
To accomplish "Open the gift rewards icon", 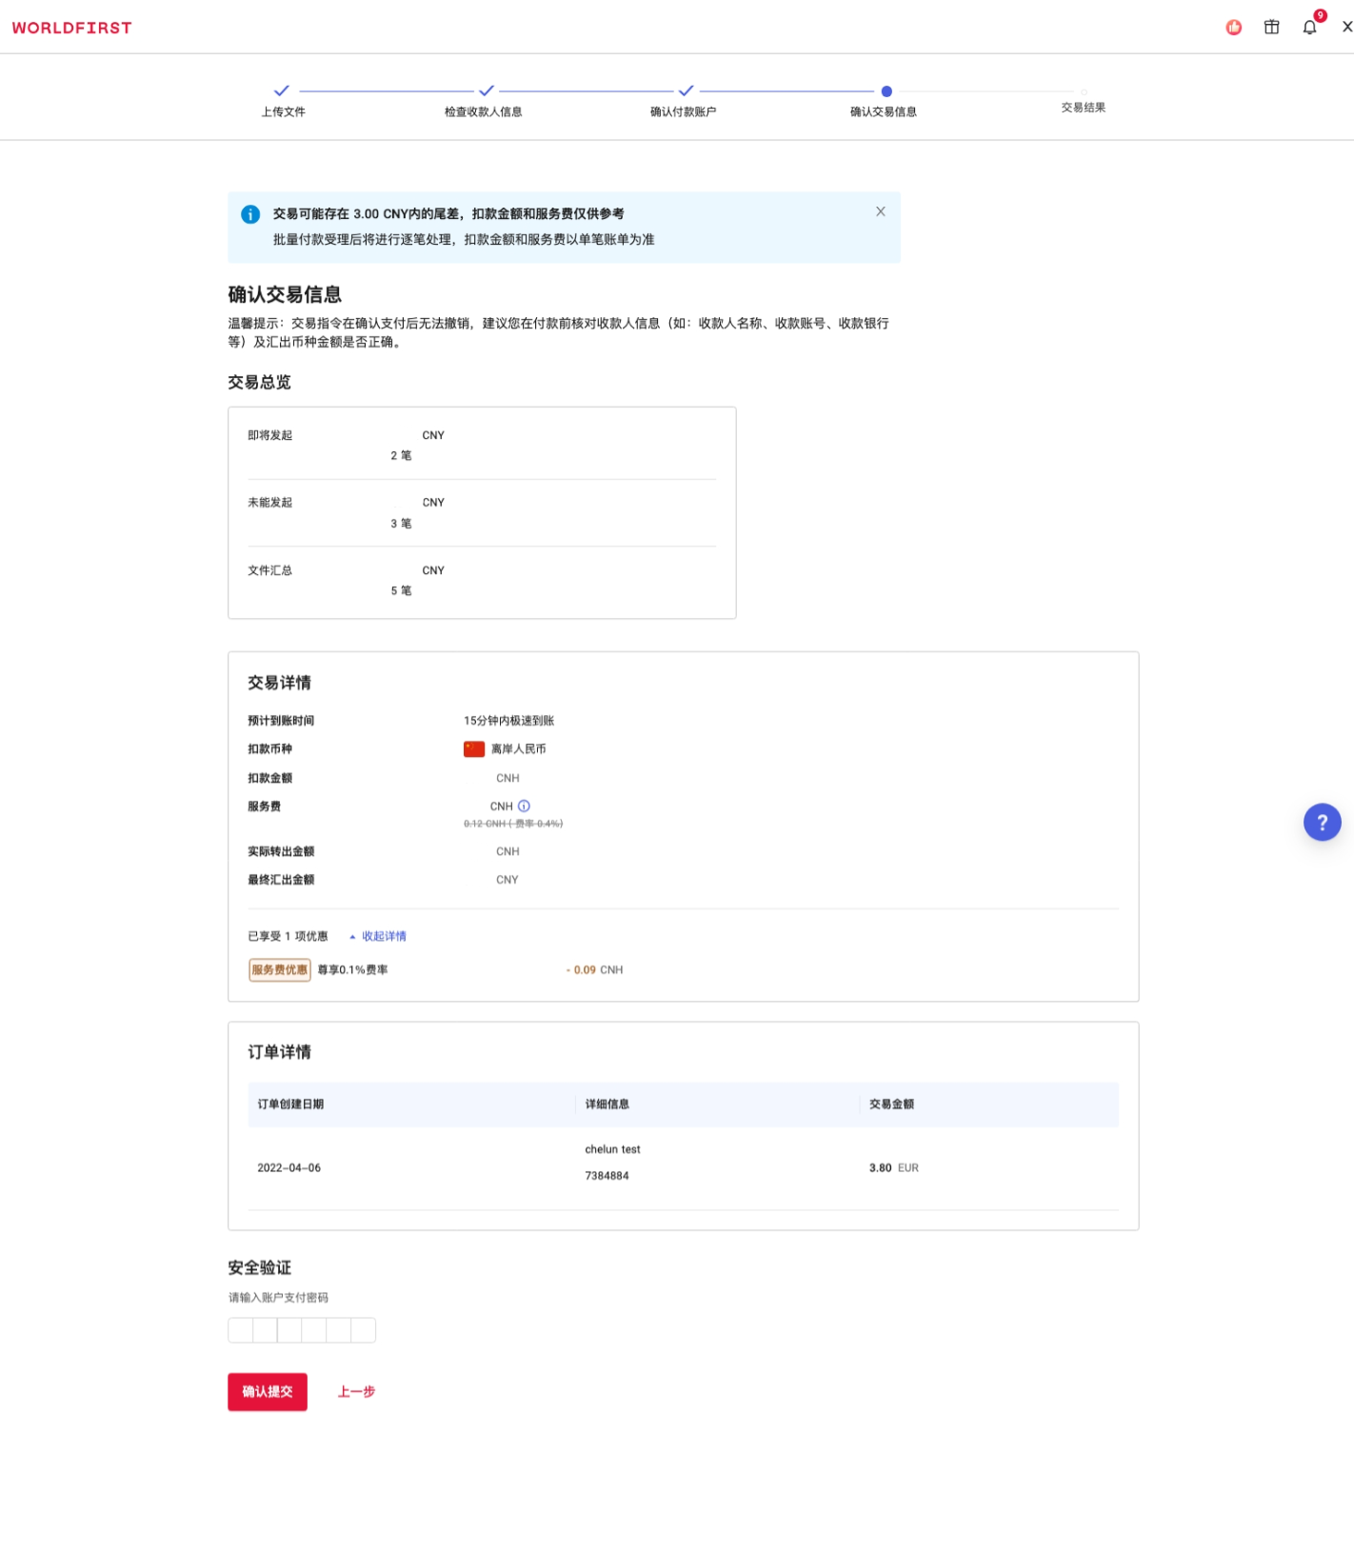I will point(1271,28).
